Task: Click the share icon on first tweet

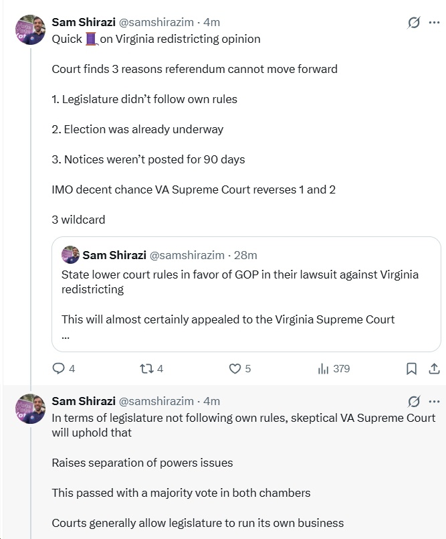Action: pos(433,368)
